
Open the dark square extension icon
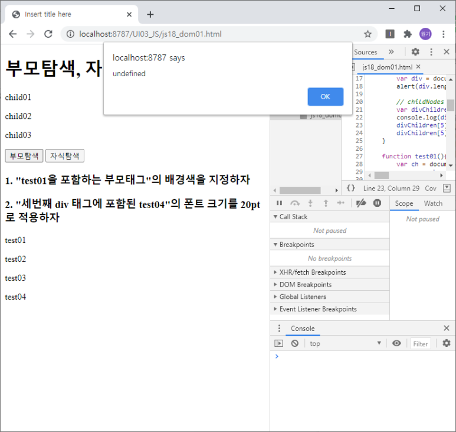(390, 34)
